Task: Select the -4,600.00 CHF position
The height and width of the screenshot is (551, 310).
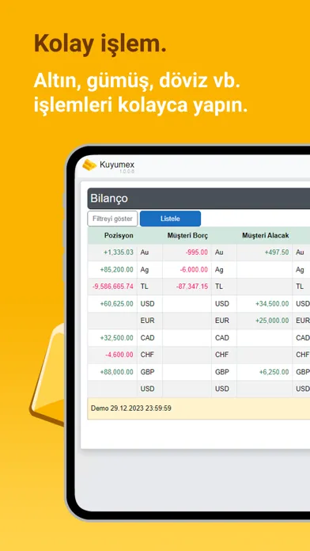Action: [x=119, y=355]
